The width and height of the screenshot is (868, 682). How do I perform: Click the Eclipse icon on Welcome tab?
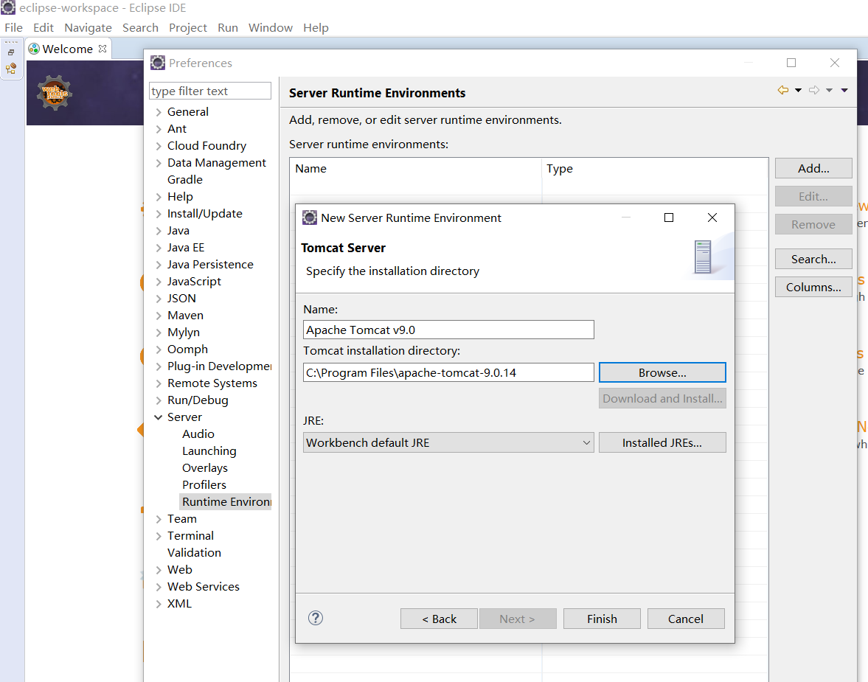pos(34,49)
